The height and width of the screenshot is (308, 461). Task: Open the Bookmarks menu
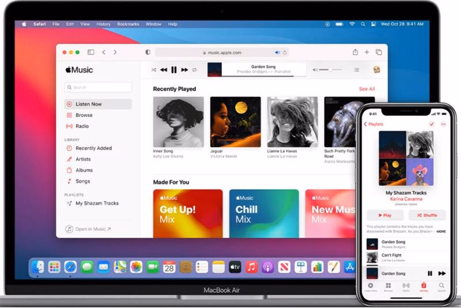128,24
